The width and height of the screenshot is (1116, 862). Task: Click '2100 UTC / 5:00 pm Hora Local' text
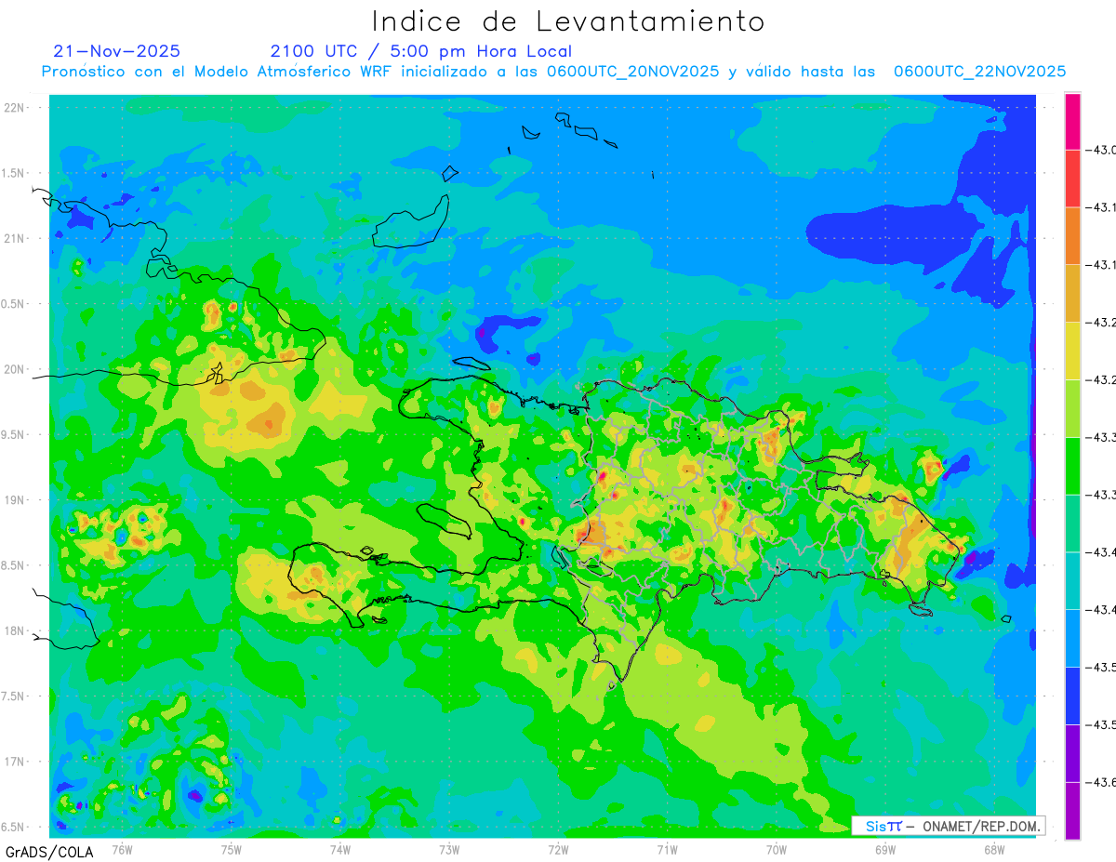(x=421, y=51)
